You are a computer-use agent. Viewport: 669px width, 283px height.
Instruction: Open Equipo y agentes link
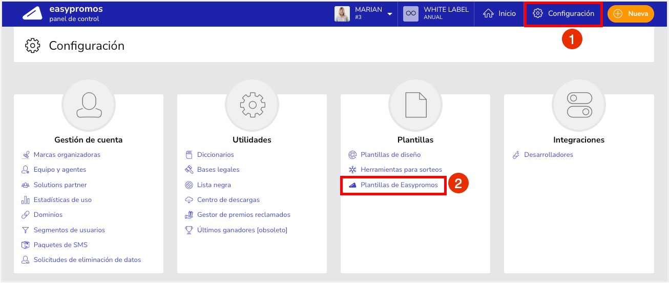tap(60, 170)
